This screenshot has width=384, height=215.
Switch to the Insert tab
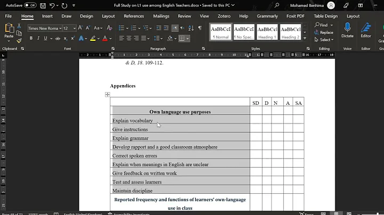pyautogui.click(x=47, y=16)
